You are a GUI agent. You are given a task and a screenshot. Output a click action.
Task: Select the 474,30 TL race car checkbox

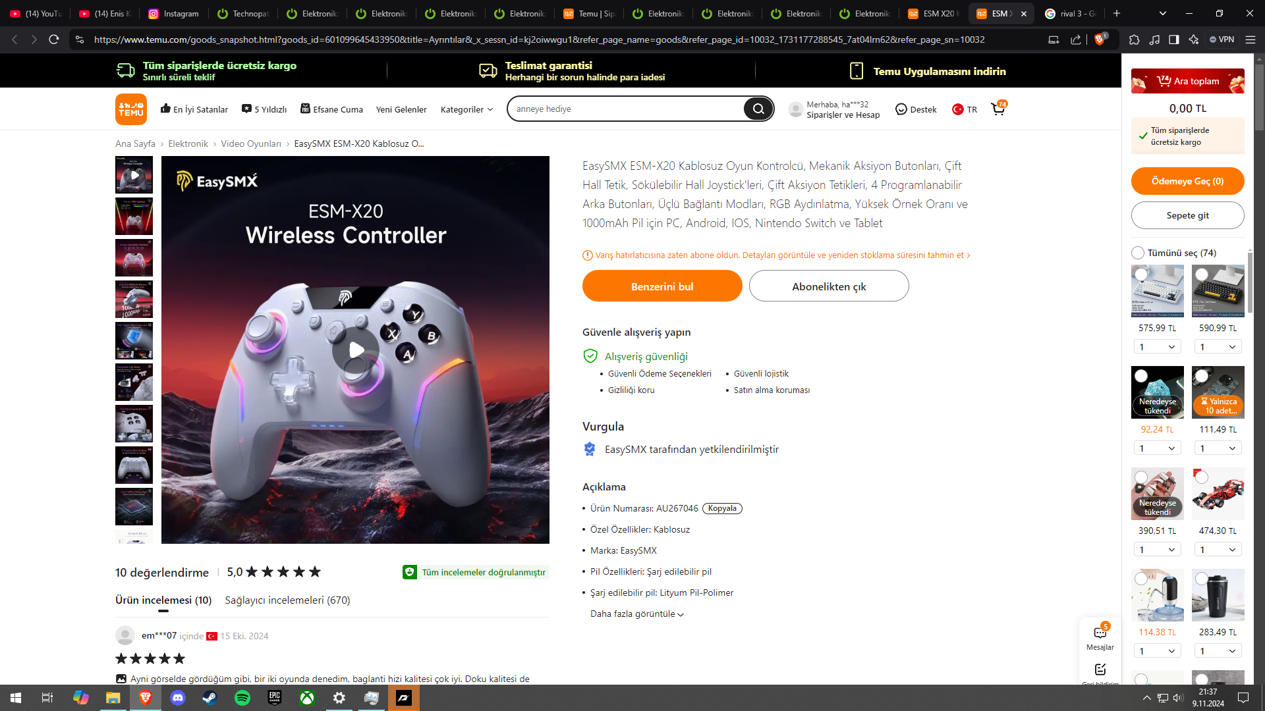point(1202,477)
